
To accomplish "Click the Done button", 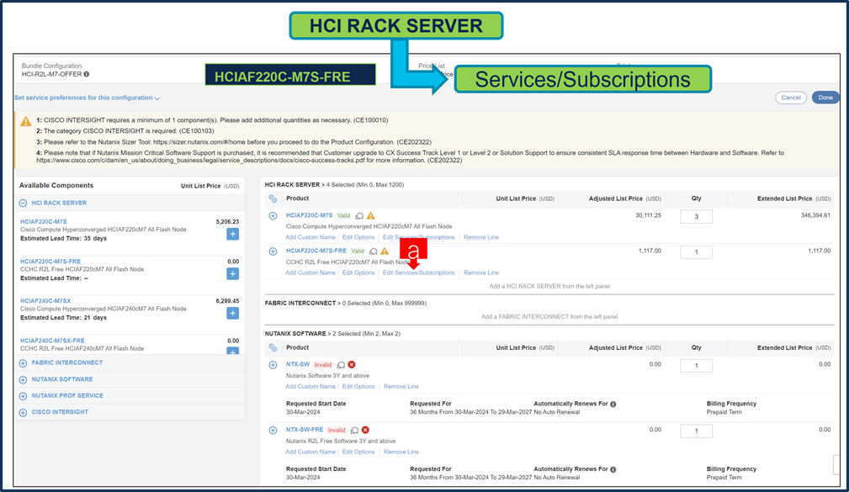I will pos(825,98).
